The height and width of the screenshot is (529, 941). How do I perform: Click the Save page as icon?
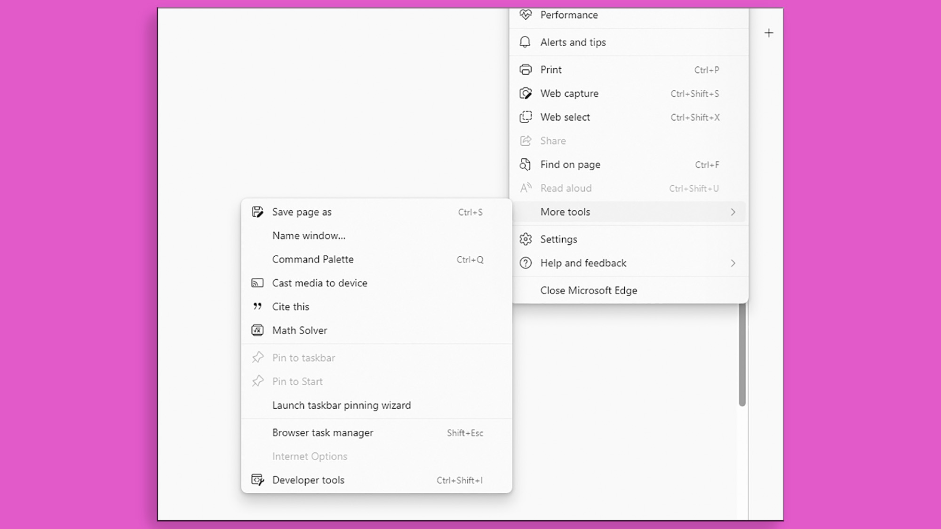pyautogui.click(x=257, y=211)
